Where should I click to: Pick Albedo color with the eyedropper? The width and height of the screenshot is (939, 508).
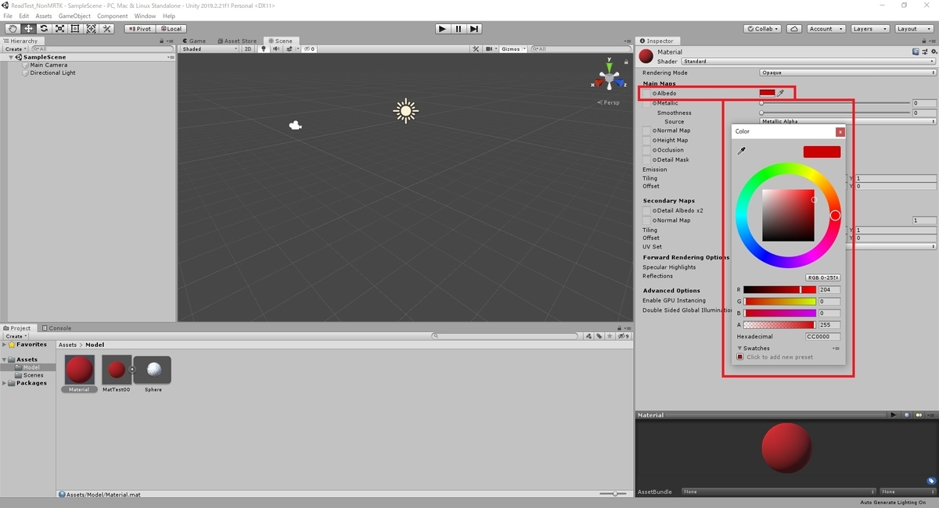click(x=780, y=93)
